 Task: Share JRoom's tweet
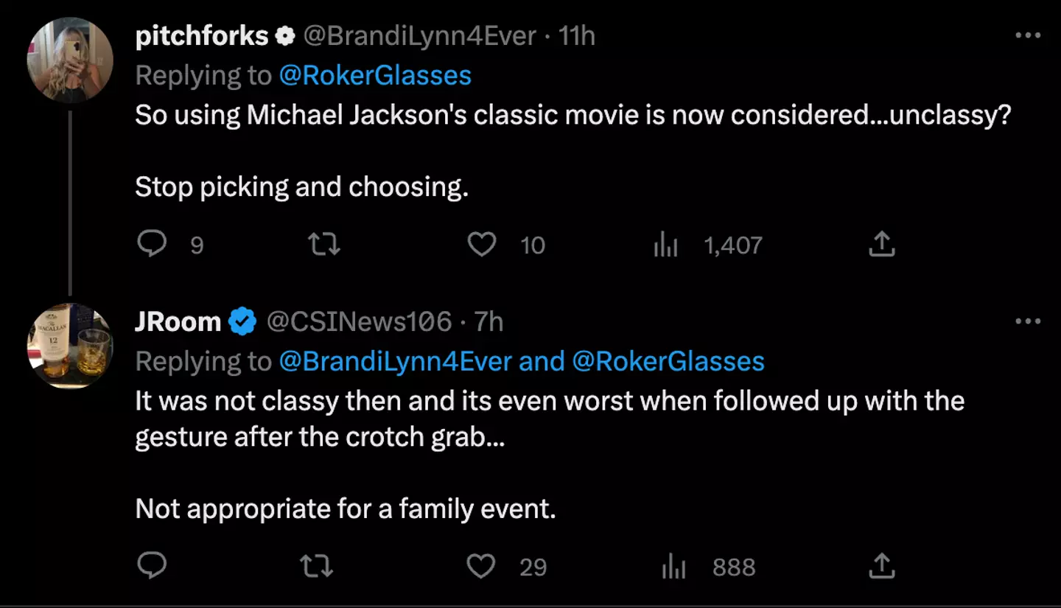pos(881,566)
